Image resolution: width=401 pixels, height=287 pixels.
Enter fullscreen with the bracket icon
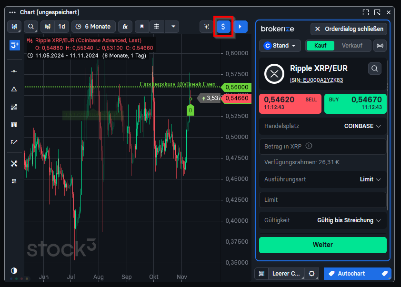click(x=366, y=12)
